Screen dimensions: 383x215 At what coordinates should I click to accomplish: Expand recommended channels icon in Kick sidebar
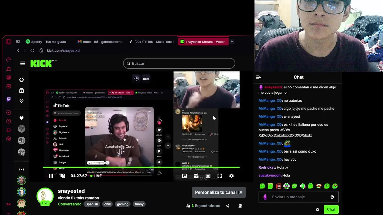tap(22, 169)
